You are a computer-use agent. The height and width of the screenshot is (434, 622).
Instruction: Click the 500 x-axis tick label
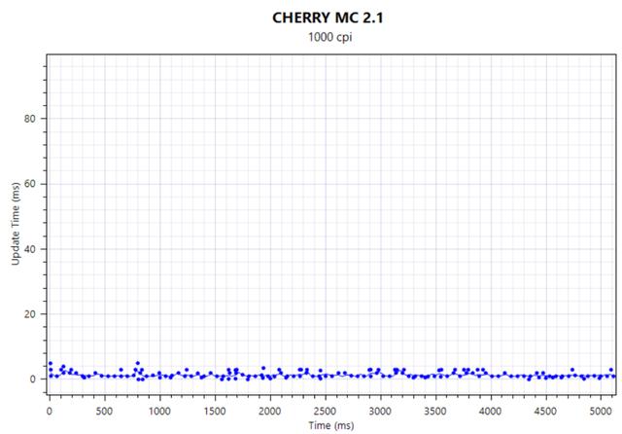pyautogui.click(x=105, y=411)
